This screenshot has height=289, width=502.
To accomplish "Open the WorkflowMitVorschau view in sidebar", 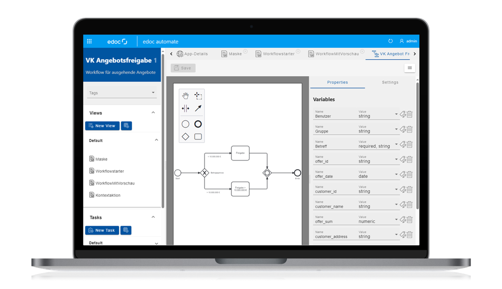I will pos(112,183).
